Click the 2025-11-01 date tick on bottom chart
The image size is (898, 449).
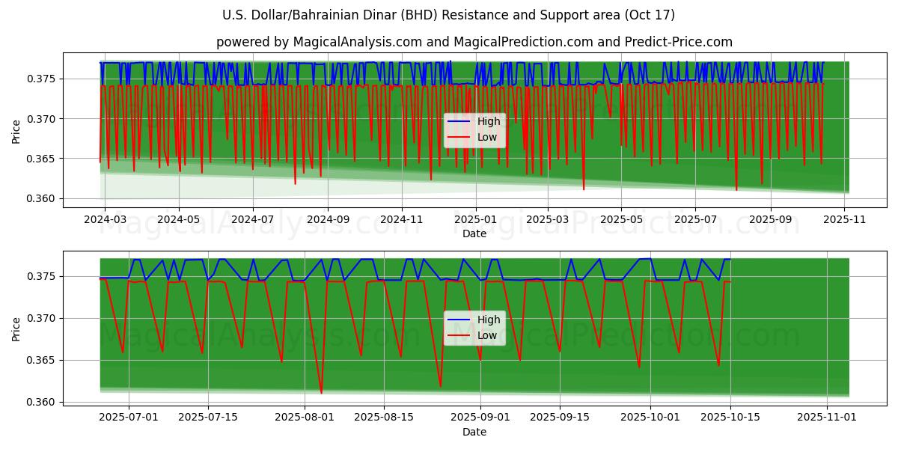point(828,418)
